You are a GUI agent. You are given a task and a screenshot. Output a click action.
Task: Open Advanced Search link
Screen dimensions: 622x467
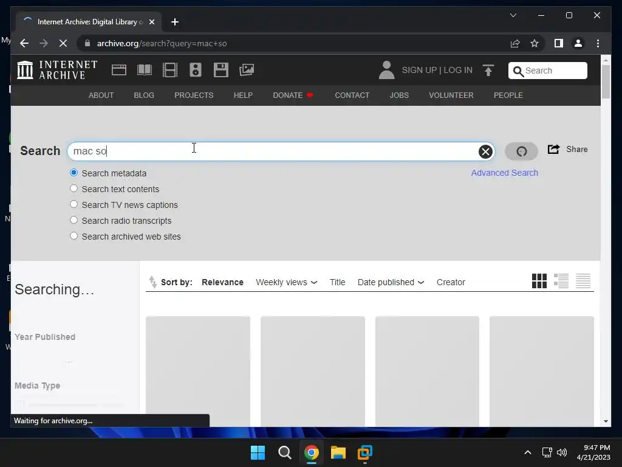505,173
